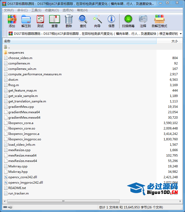Open the 选项(N) menu
The height and width of the screenshot is (212, 185).
(x=68, y=10)
